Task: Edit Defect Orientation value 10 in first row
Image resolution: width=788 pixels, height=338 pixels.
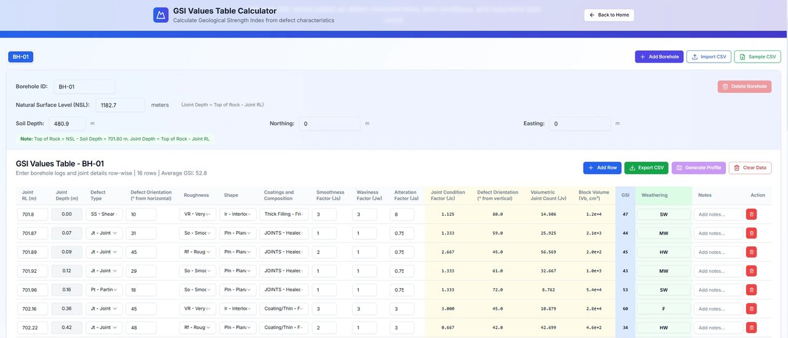Action: (141, 214)
